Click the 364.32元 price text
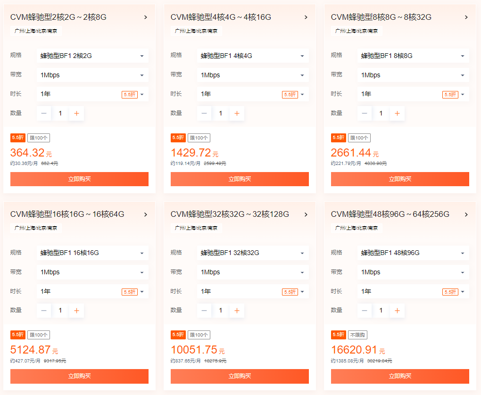This screenshot has width=481, height=395. [x=31, y=153]
